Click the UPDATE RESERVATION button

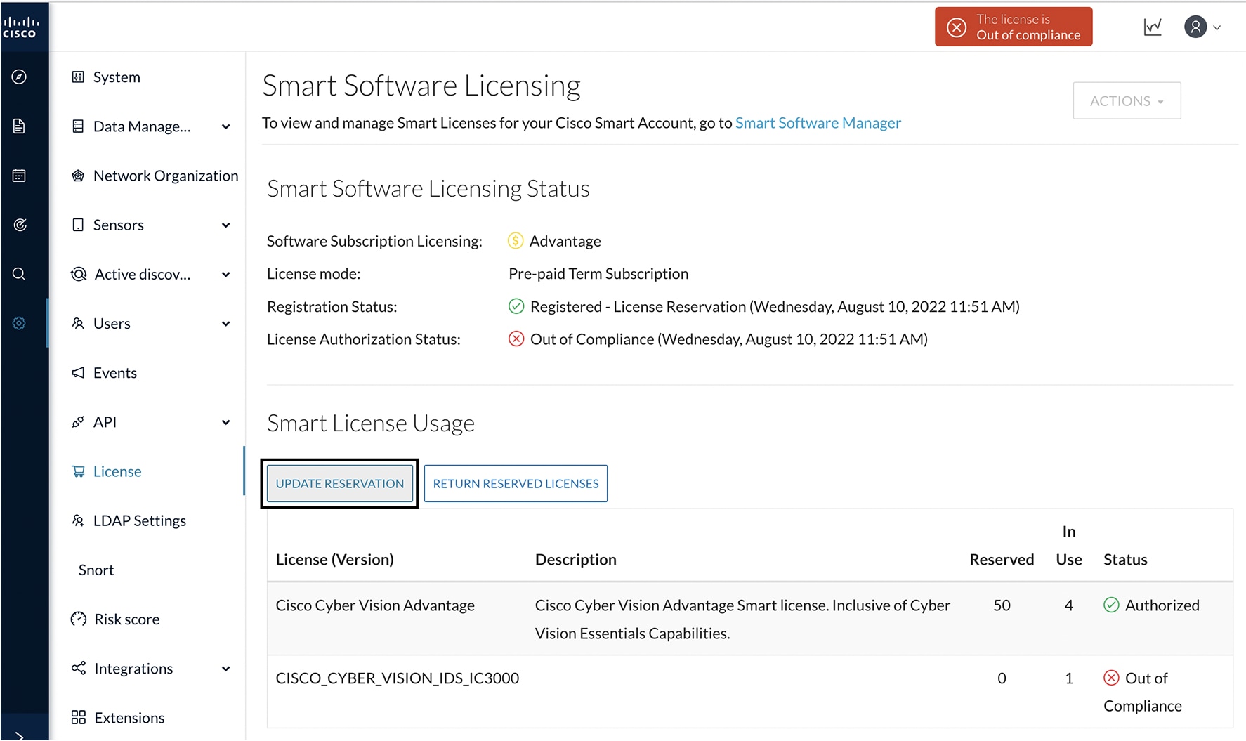pyautogui.click(x=340, y=483)
